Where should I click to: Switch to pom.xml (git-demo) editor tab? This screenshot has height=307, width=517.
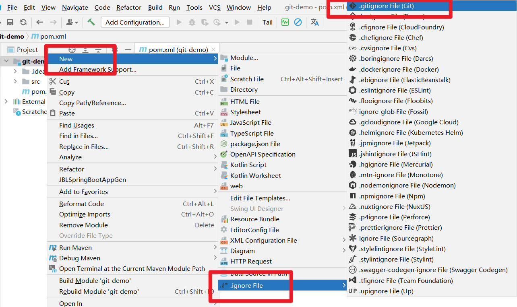click(177, 50)
